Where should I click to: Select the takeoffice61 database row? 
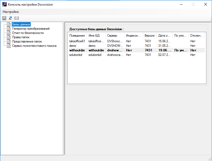tap(137, 41)
